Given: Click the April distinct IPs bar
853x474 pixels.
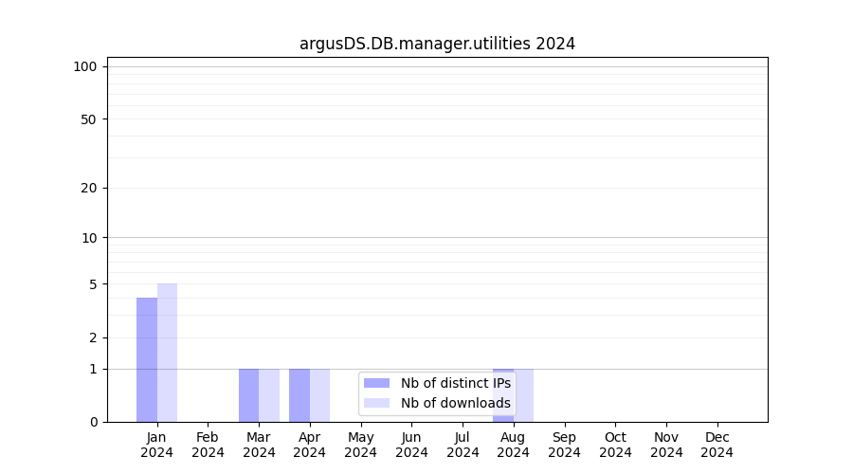Looking at the screenshot, I should pos(299,395).
